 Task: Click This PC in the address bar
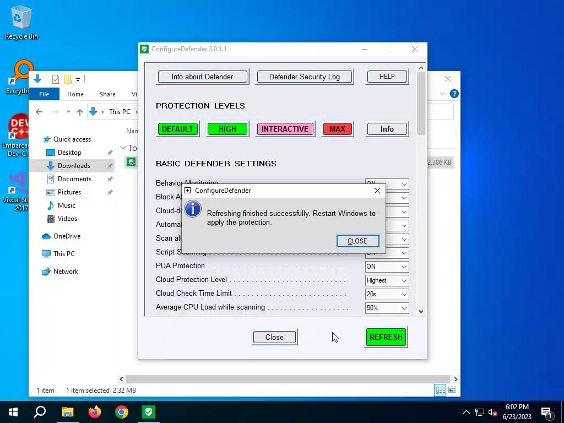[120, 111]
